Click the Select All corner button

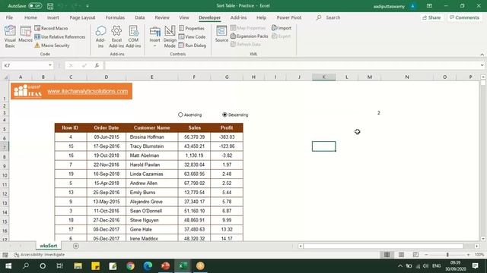5,77
